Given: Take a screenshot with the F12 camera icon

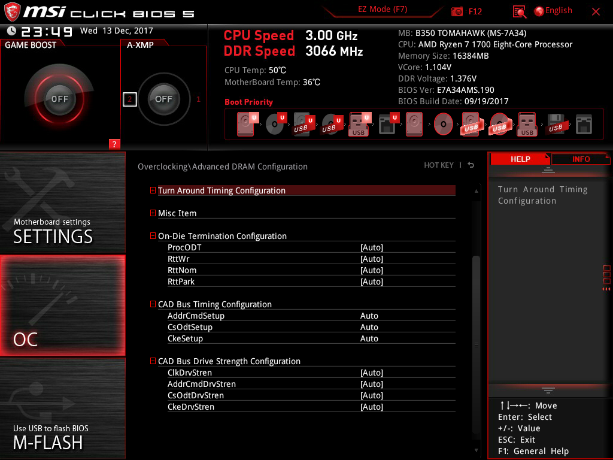Looking at the screenshot, I should pos(457,12).
